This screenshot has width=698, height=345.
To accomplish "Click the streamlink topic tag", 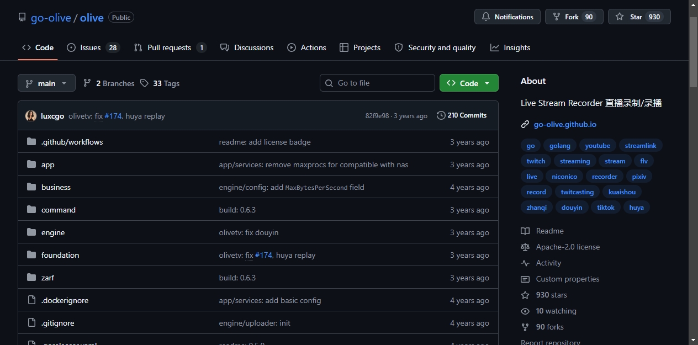I will tap(641, 146).
